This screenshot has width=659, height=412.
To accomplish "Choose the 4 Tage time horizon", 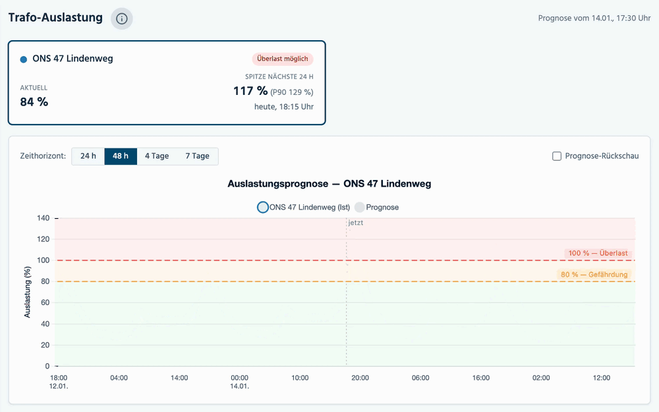I will click(x=157, y=156).
